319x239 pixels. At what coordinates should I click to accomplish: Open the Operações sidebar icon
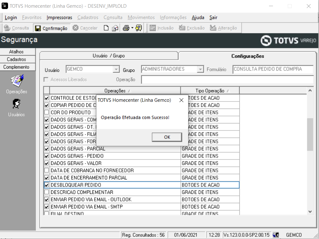17,81
